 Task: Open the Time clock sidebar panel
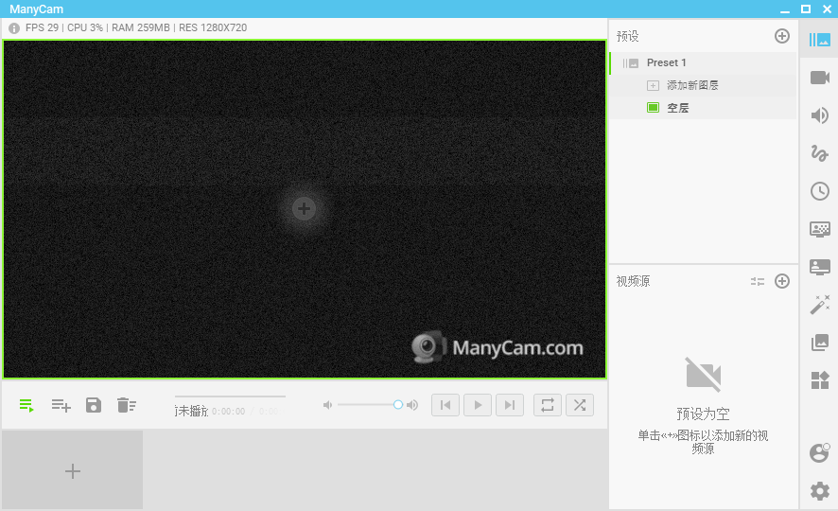(819, 191)
